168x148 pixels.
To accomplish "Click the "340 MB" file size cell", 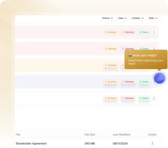I will coord(90,143).
